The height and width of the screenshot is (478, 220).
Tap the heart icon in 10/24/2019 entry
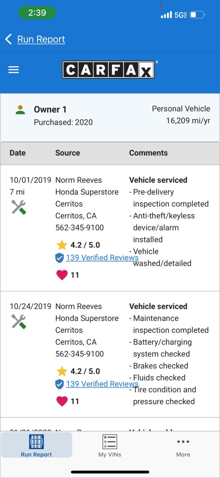pyautogui.click(x=62, y=401)
